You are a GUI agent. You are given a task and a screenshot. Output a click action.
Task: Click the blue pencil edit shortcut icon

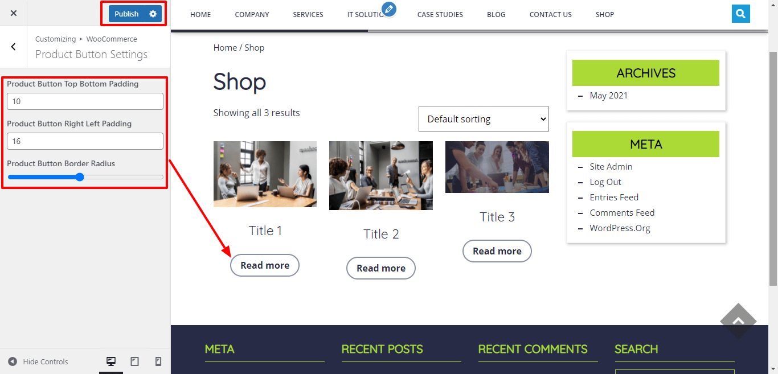coord(389,9)
